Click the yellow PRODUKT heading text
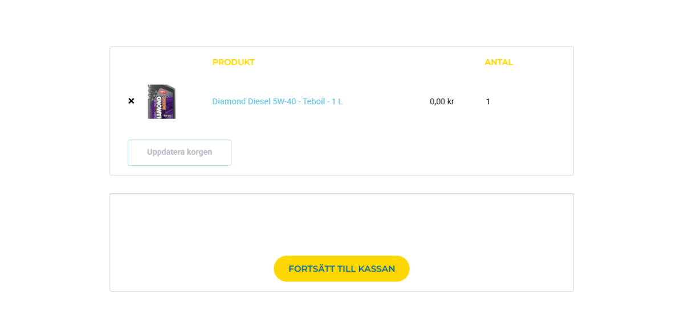 click(x=233, y=62)
